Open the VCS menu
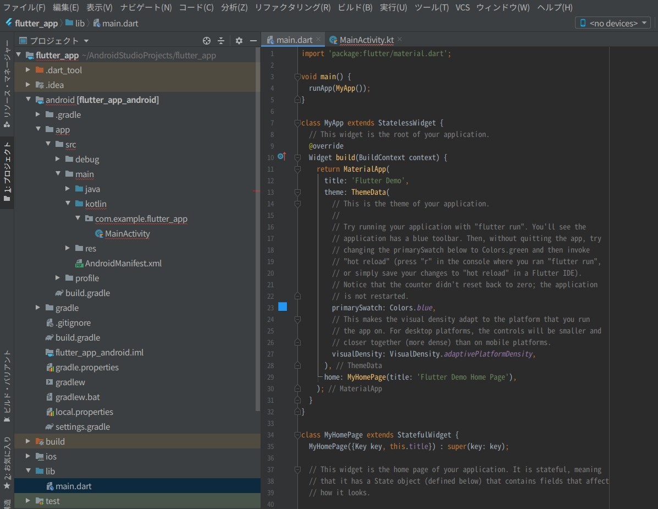This screenshot has height=509, width=658. point(462,7)
